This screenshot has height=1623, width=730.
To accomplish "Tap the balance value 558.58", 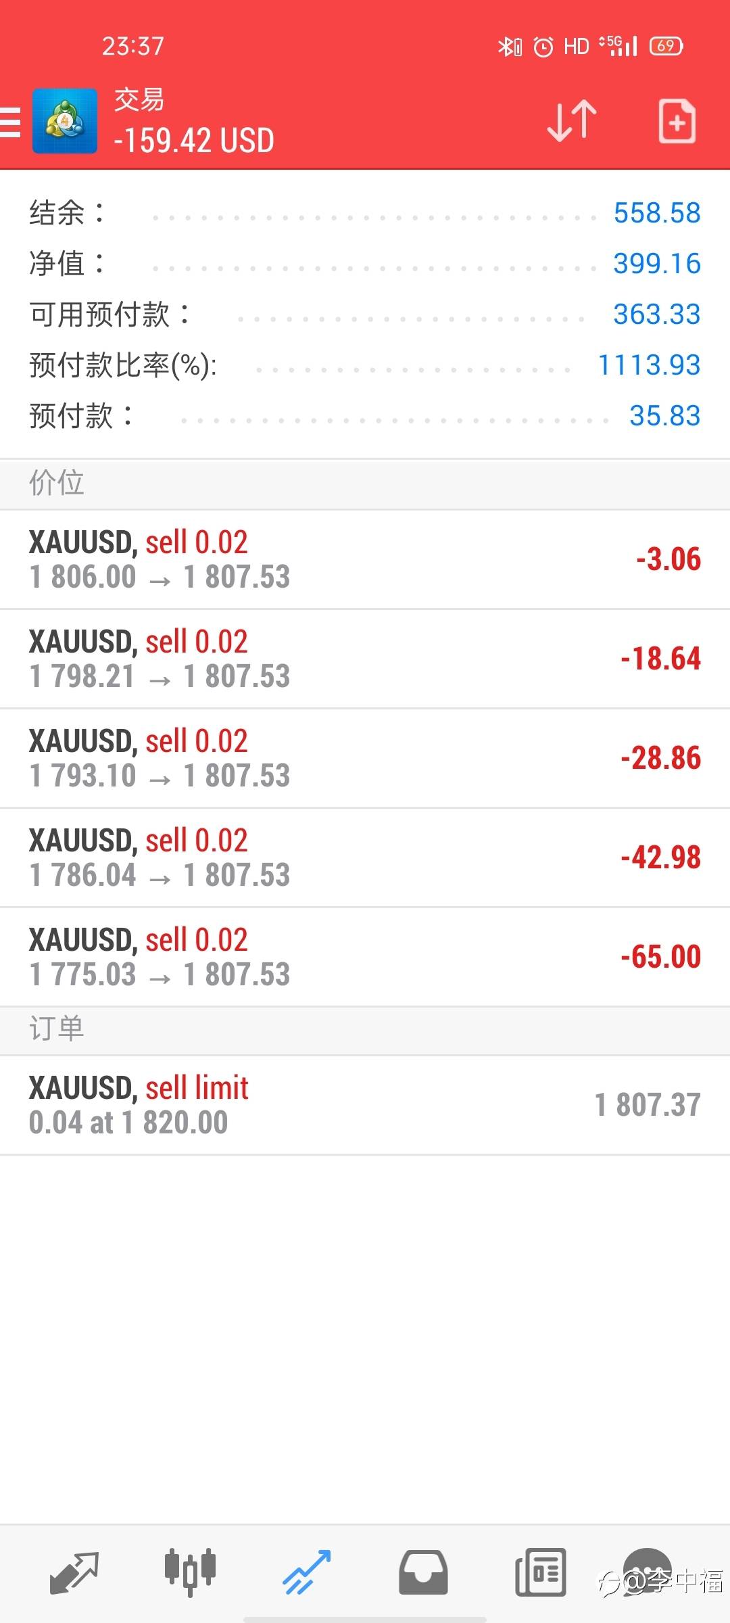I will [656, 213].
